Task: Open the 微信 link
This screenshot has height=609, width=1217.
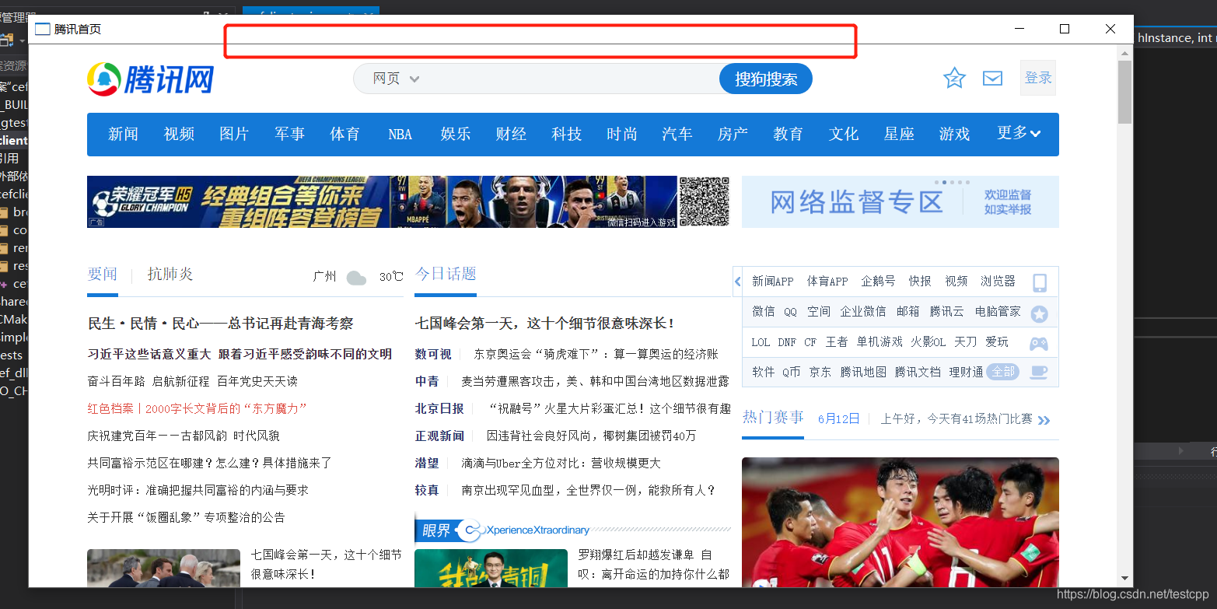Action: click(x=763, y=311)
